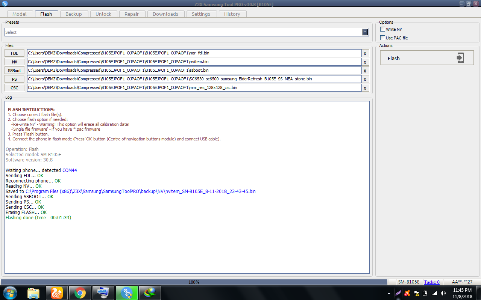481x300 pixels.
Task: Click SM-B105E in the status bar
Action: click(409, 282)
